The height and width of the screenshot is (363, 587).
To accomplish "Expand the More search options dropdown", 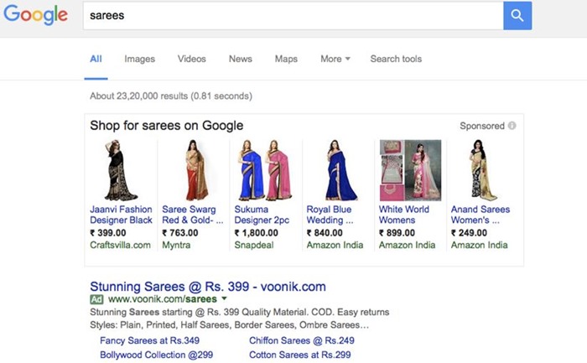I will click(x=335, y=59).
